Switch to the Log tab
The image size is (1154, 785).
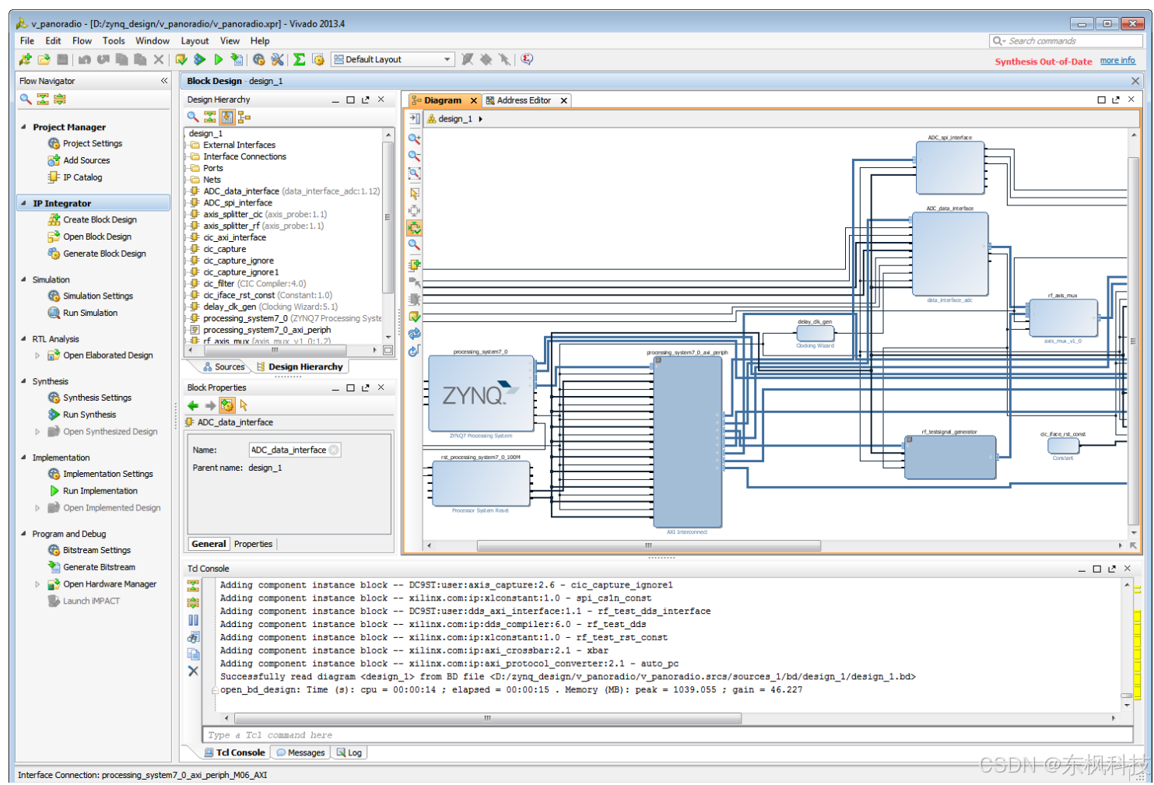(x=349, y=752)
